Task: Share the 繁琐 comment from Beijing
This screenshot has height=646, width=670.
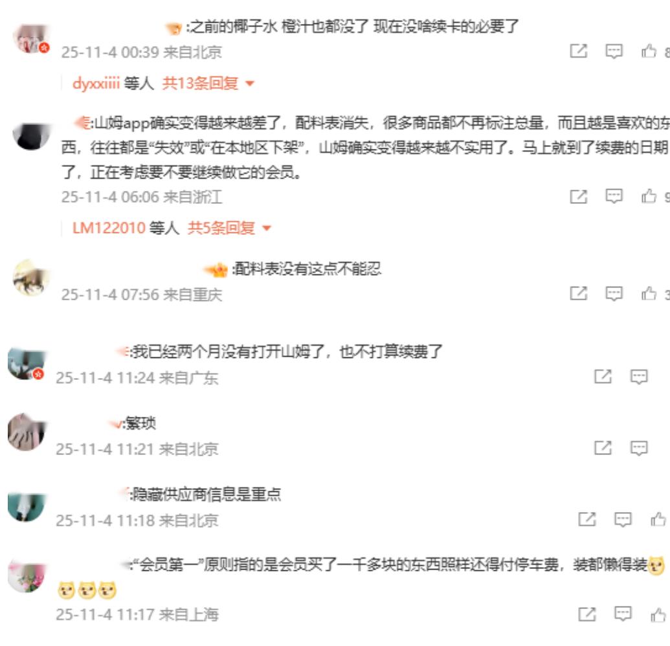Action: [x=603, y=448]
